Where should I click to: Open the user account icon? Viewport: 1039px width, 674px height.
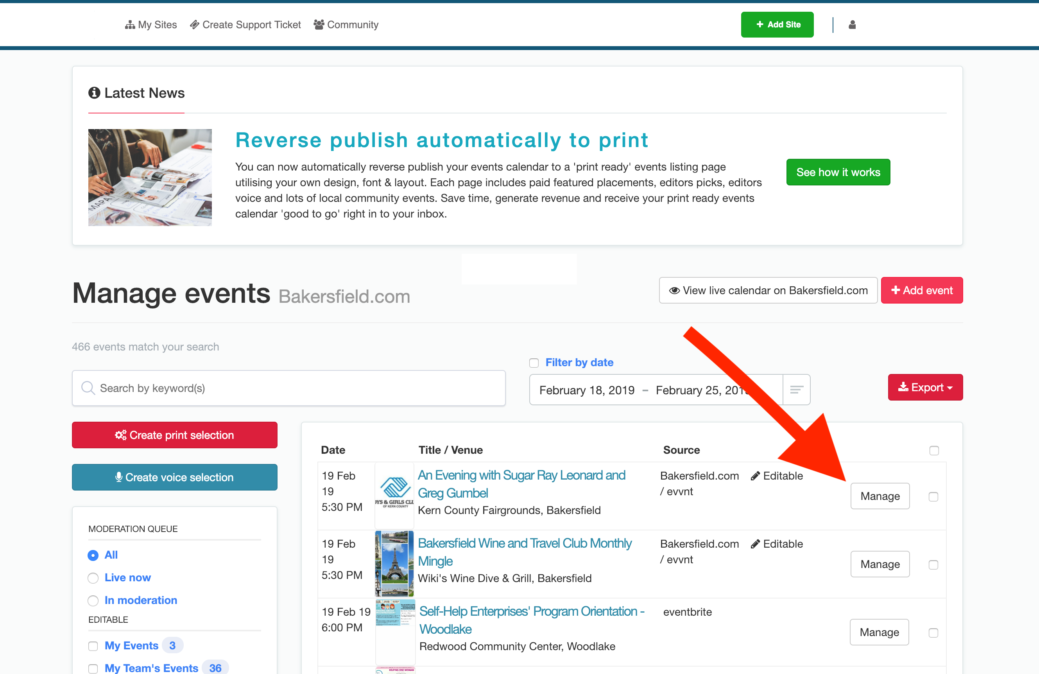point(852,25)
